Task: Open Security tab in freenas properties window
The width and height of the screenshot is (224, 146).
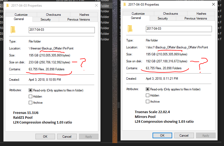Action: coord(46,20)
